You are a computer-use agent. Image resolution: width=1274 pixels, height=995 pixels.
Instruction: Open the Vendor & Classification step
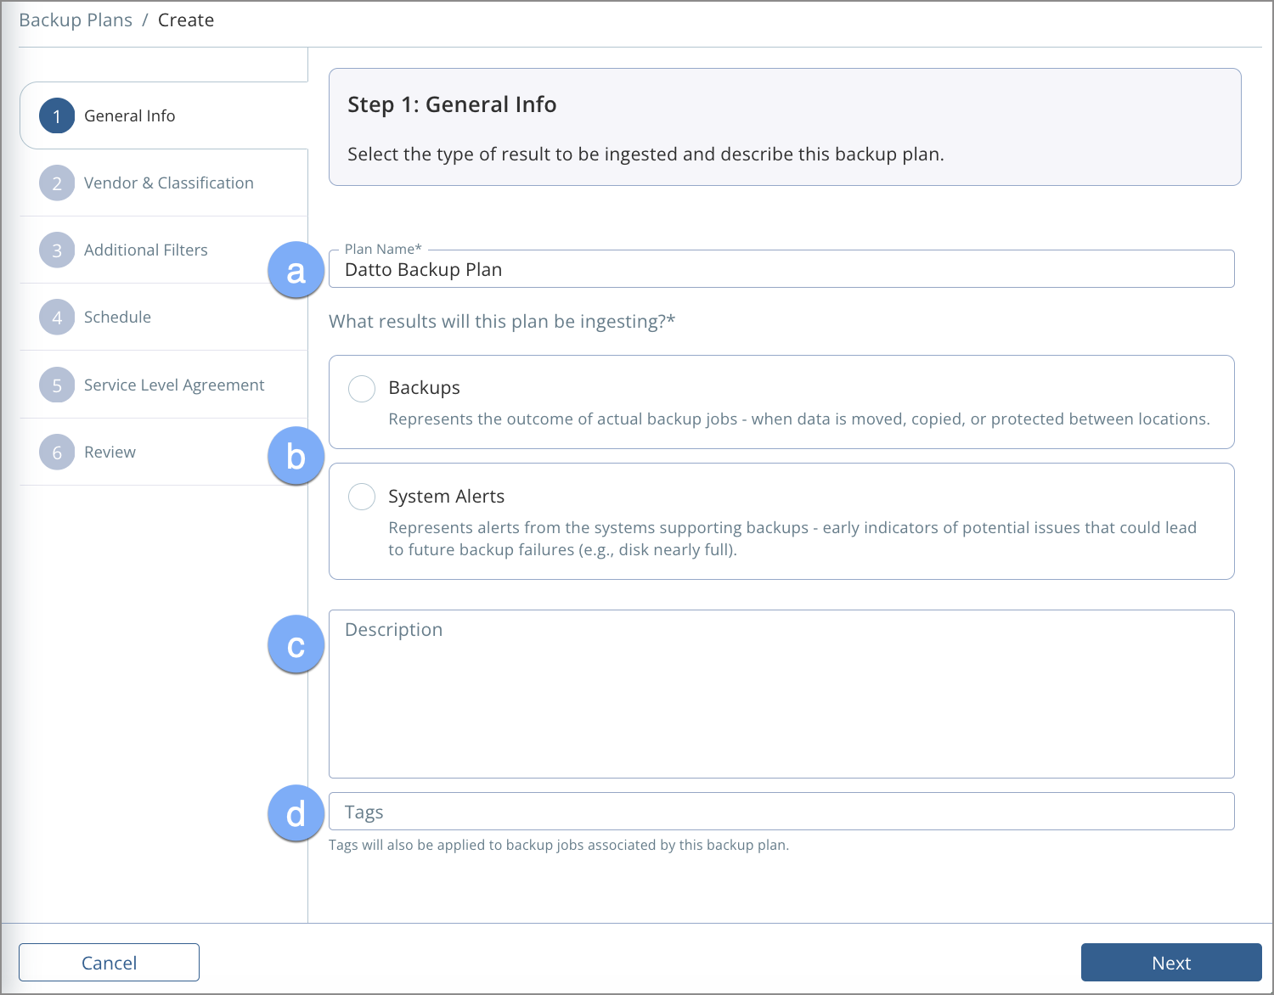[x=168, y=183]
